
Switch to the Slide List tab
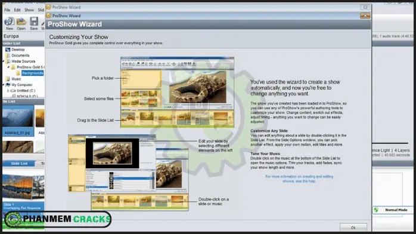click(19, 164)
